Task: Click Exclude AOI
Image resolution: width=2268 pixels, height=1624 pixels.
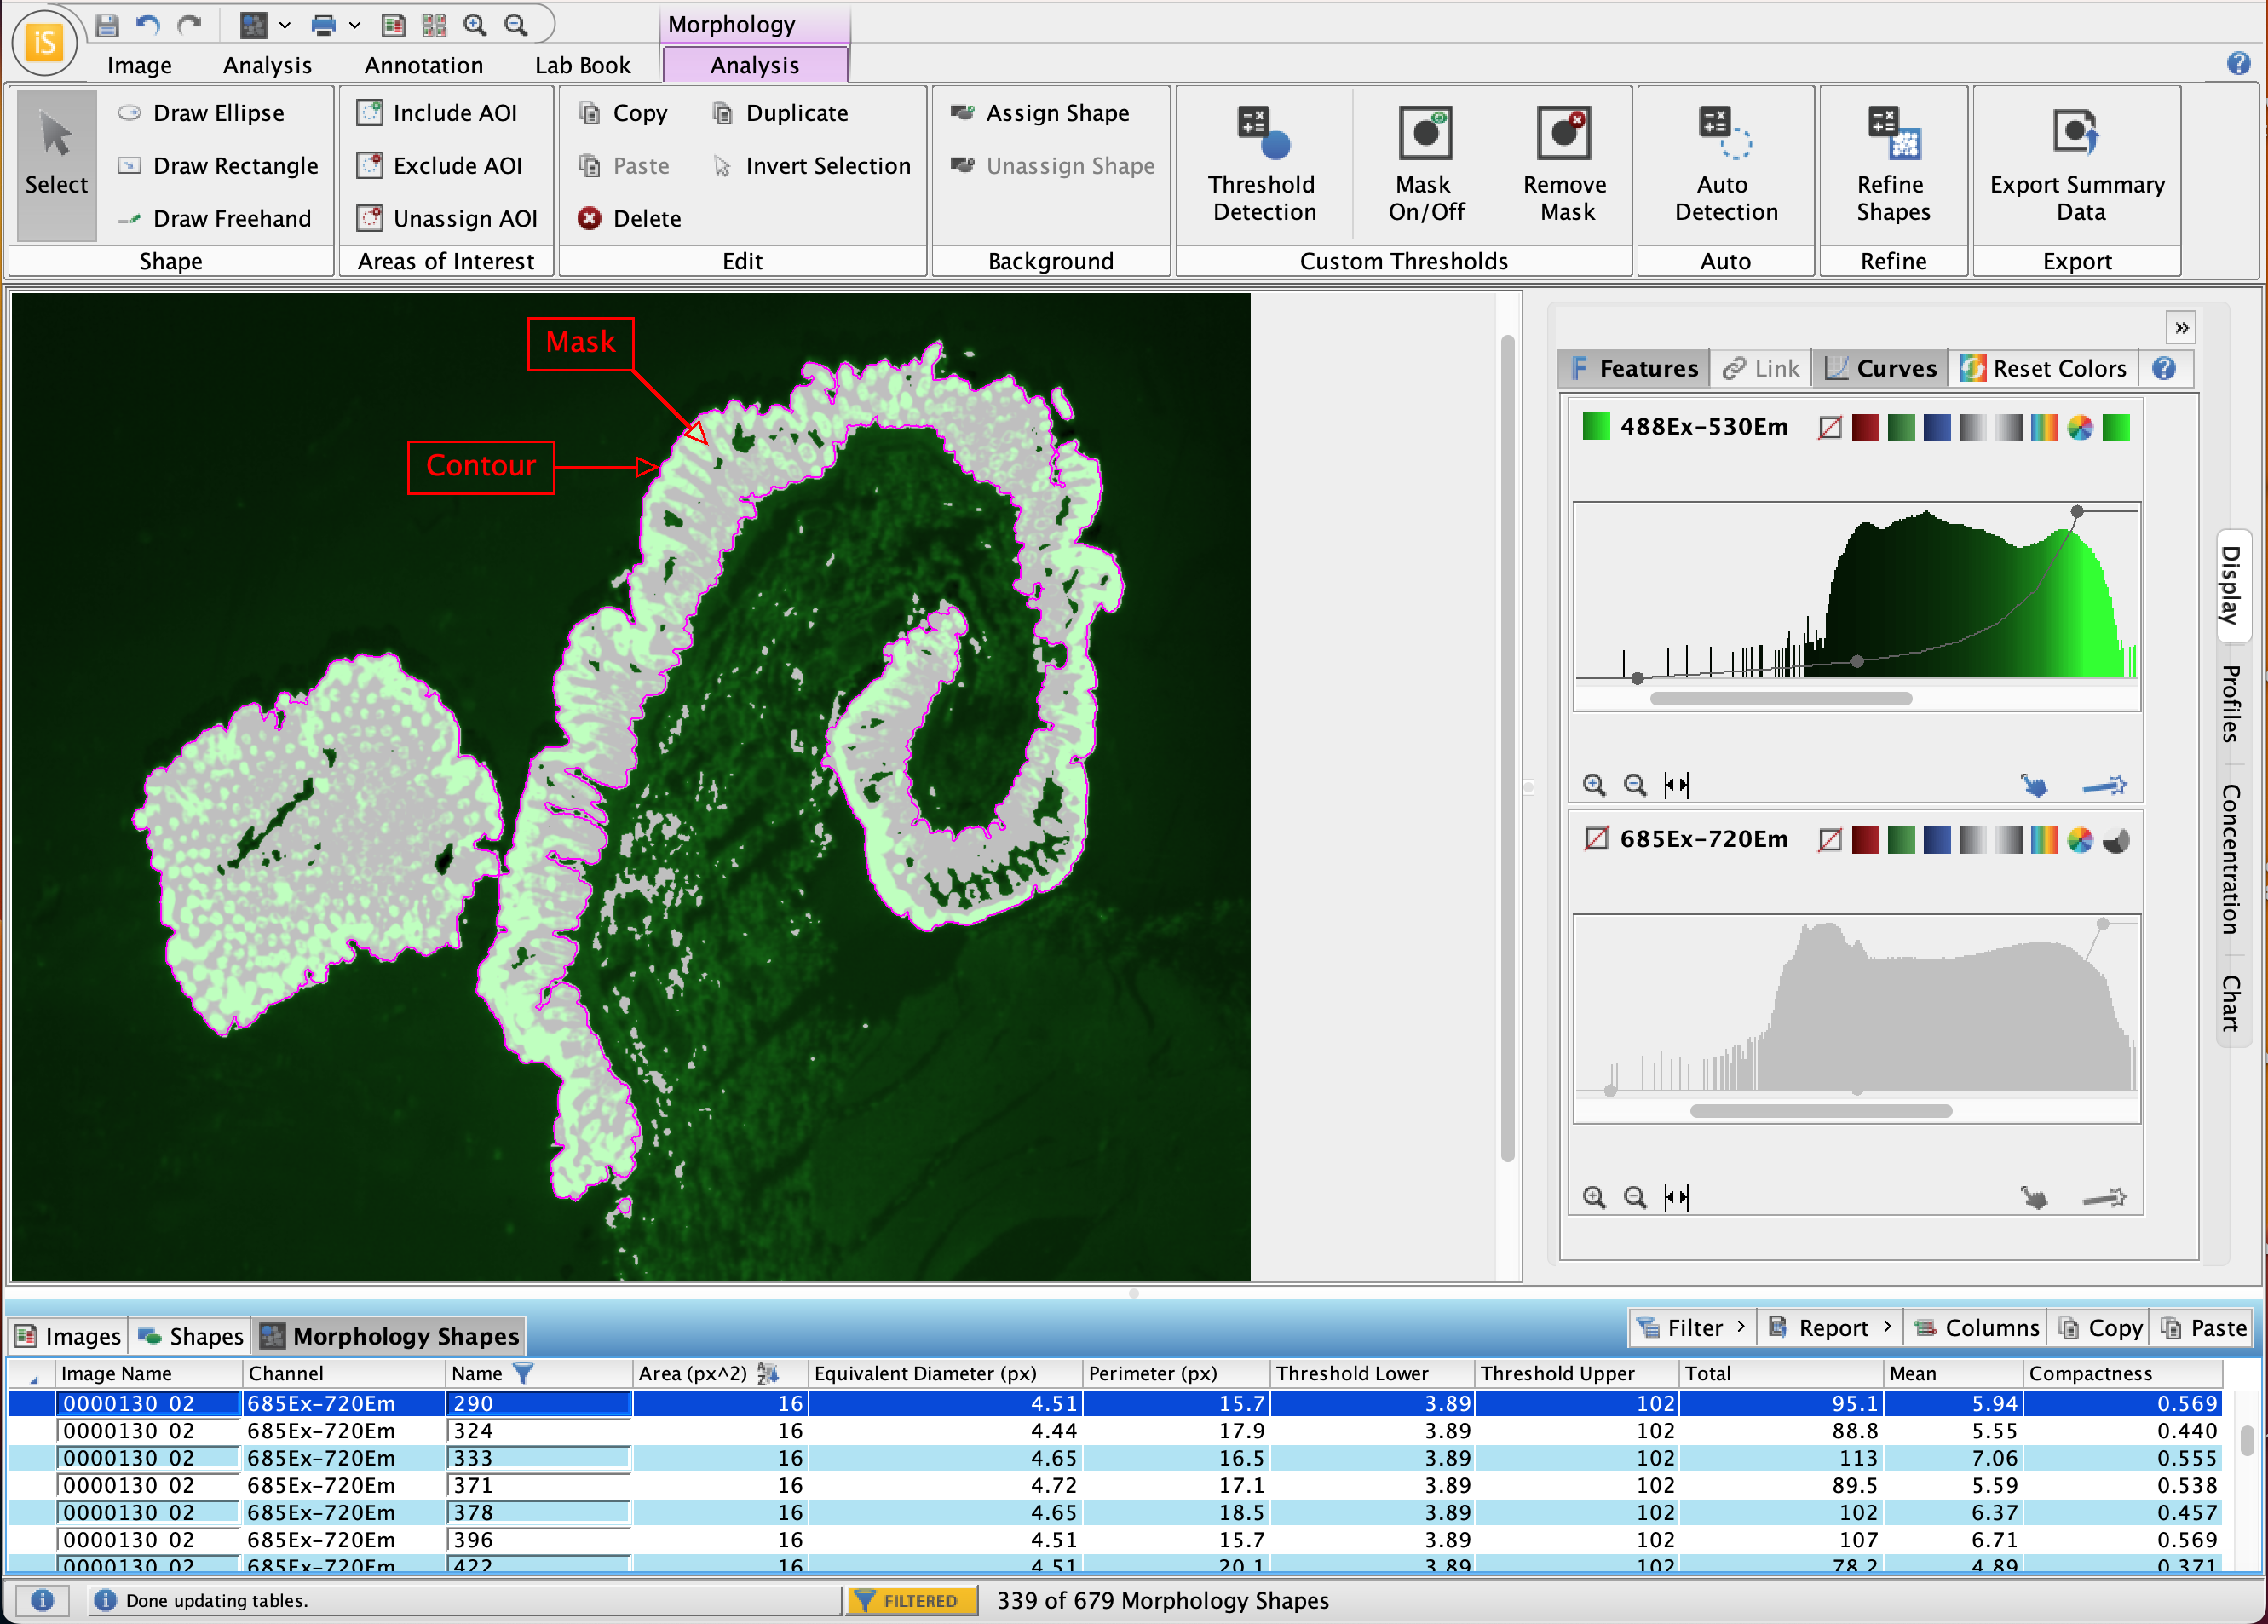Action: [440, 166]
